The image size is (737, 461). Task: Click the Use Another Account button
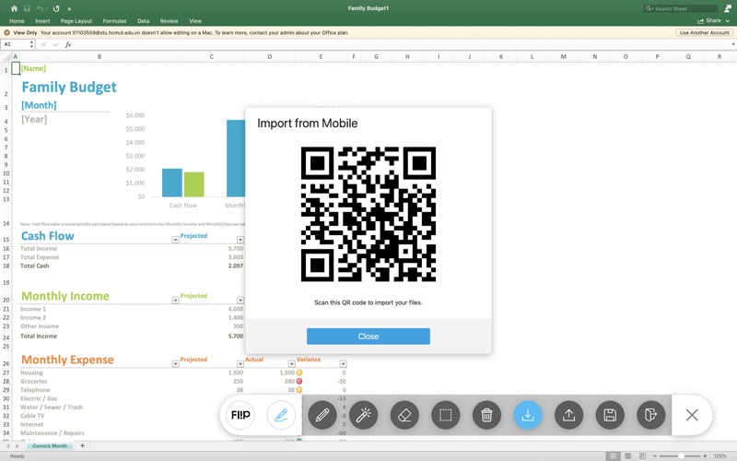(x=704, y=33)
